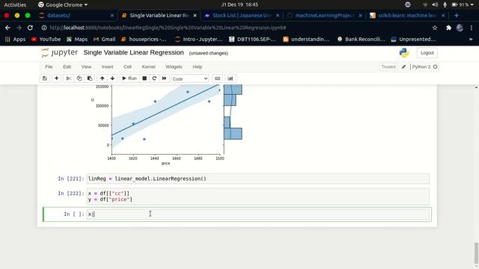Screen dimensions: 479x269
Task: Open the YouTube bookmark
Action: pyautogui.click(x=46, y=39)
